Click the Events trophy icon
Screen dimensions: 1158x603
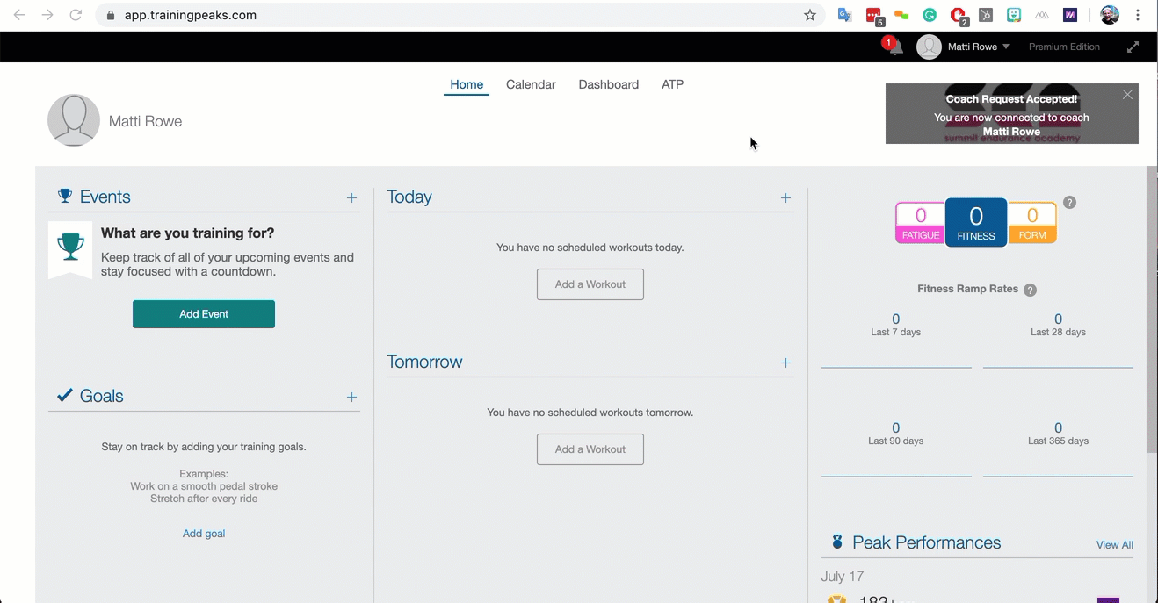tap(65, 196)
